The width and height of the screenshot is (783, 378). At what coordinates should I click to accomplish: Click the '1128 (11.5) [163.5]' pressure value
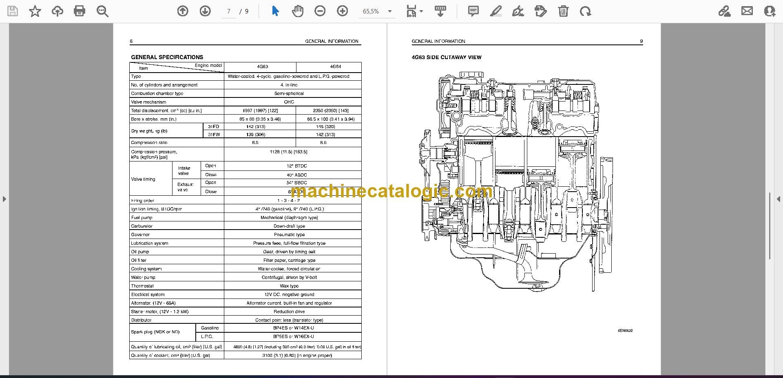(x=288, y=152)
